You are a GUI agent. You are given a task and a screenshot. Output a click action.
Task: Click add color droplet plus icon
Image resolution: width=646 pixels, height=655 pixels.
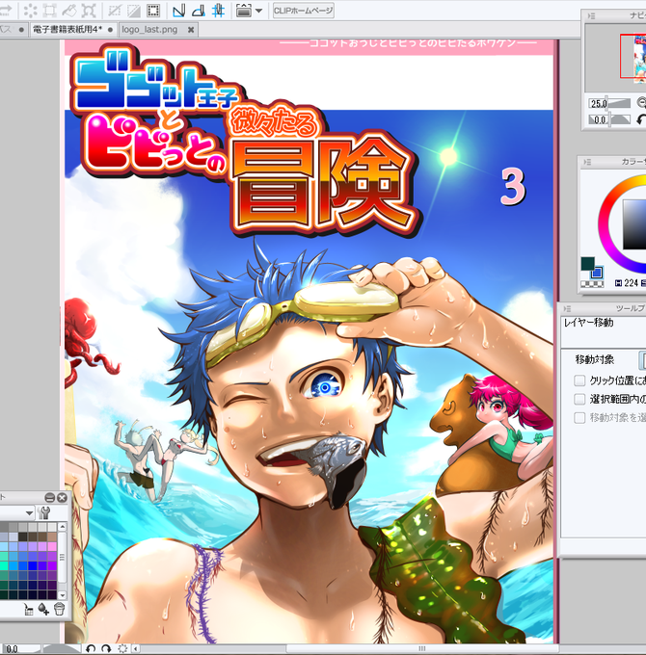[x=43, y=610]
